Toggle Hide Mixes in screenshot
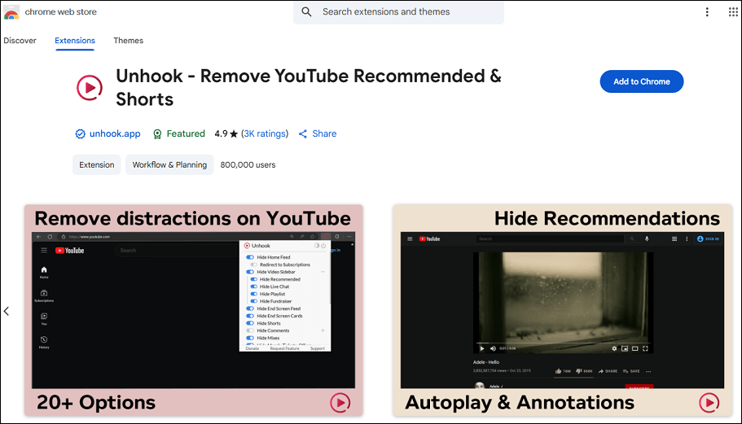The width and height of the screenshot is (742, 424). (250, 338)
